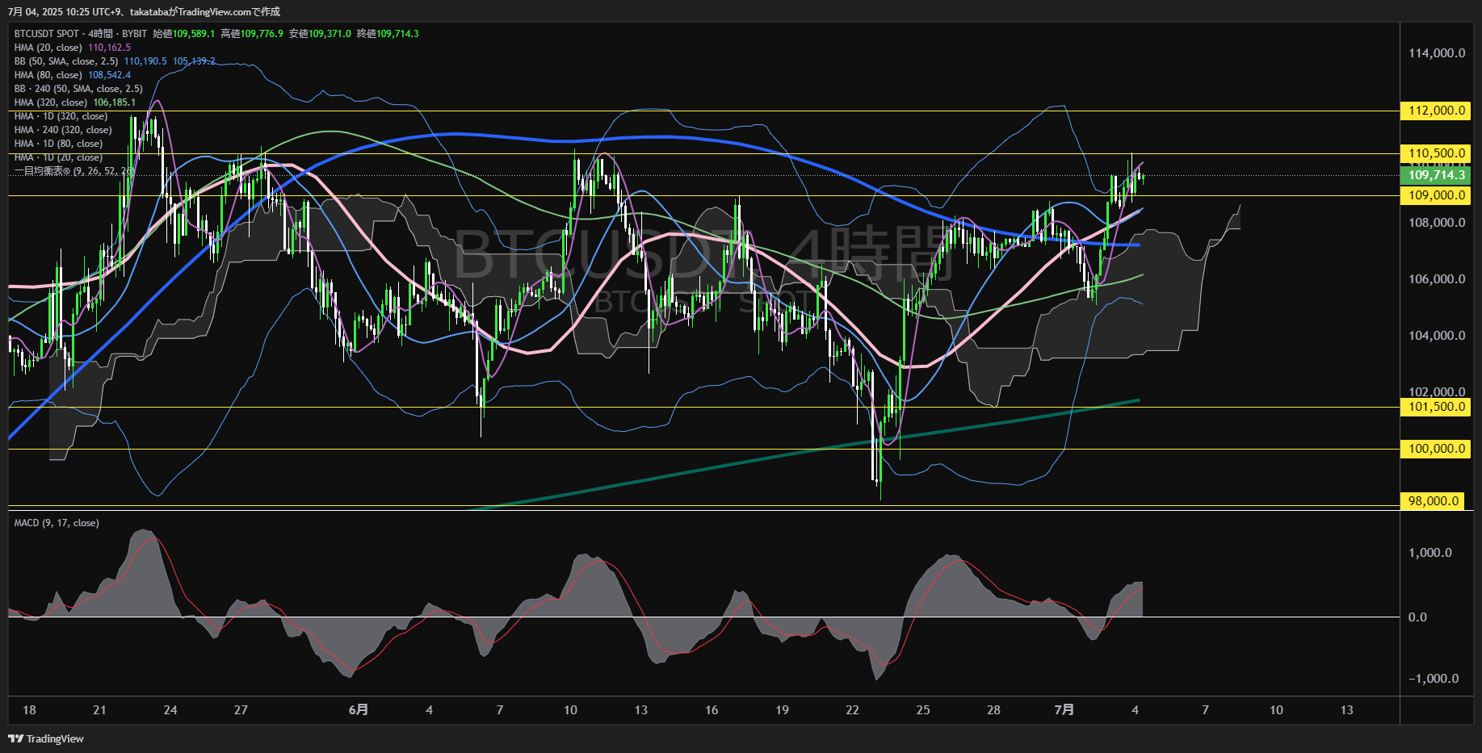Click the MACD axis zero value 0.0
Viewport: 1482px width, 753px height.
pyautogui.click(x=1417, y=617)
